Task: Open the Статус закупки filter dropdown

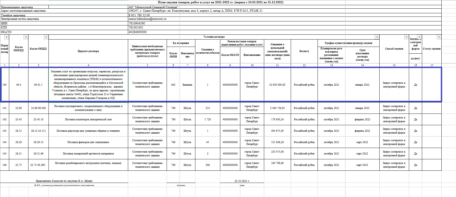Action: [x=439, y=37]
